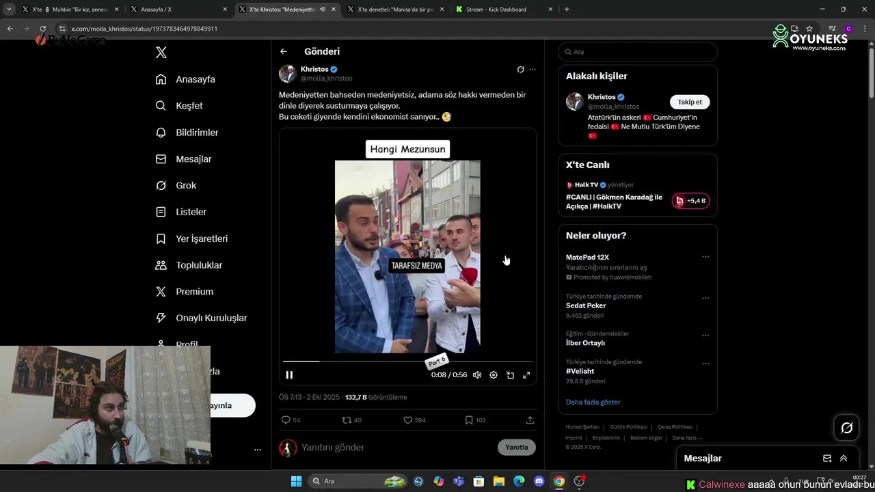
Task: Click the browser back button
Action: [x=10, y=29]
